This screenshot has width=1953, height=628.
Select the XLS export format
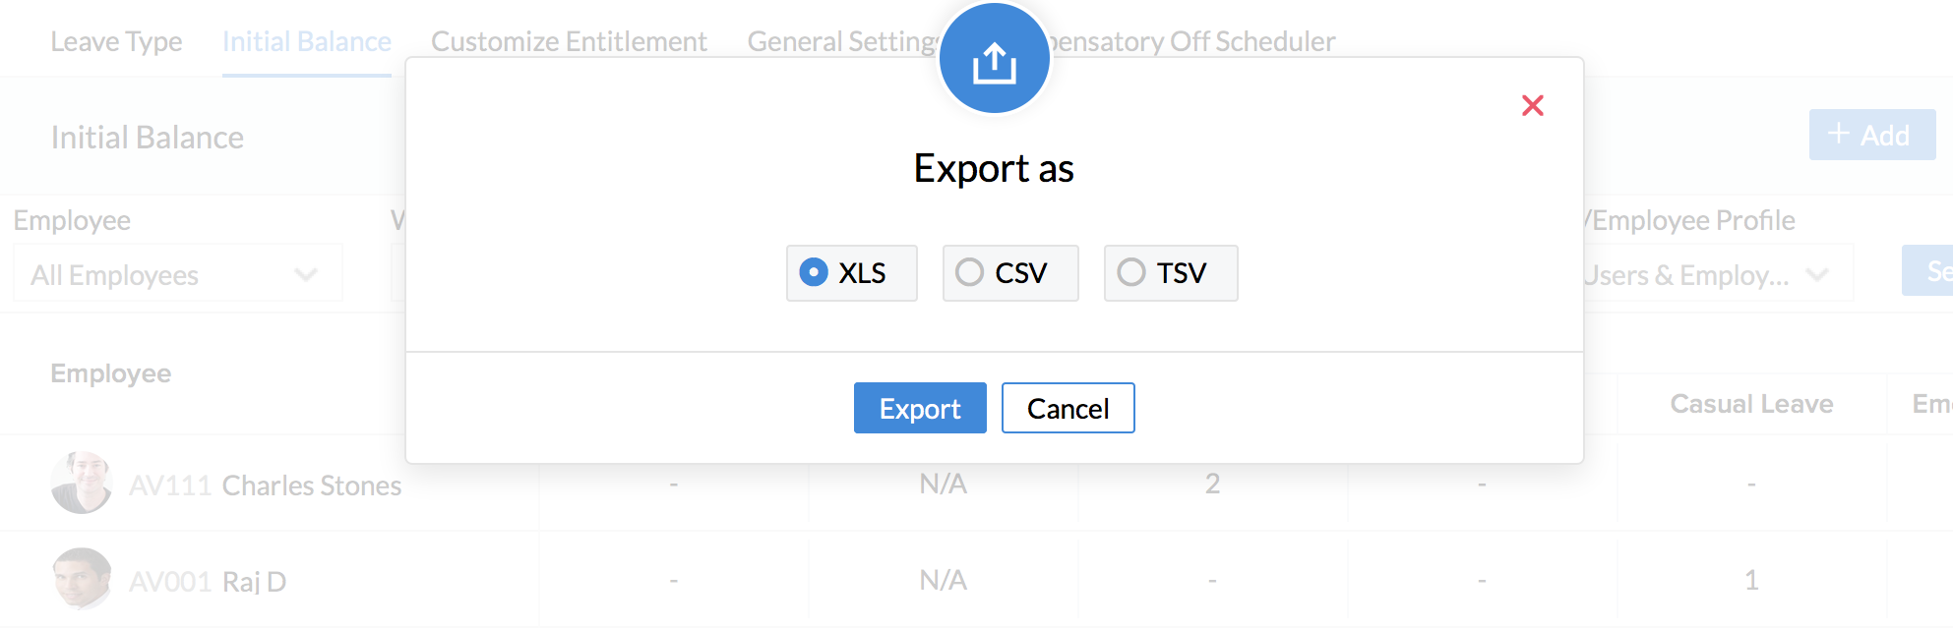[x=815, y=272]
